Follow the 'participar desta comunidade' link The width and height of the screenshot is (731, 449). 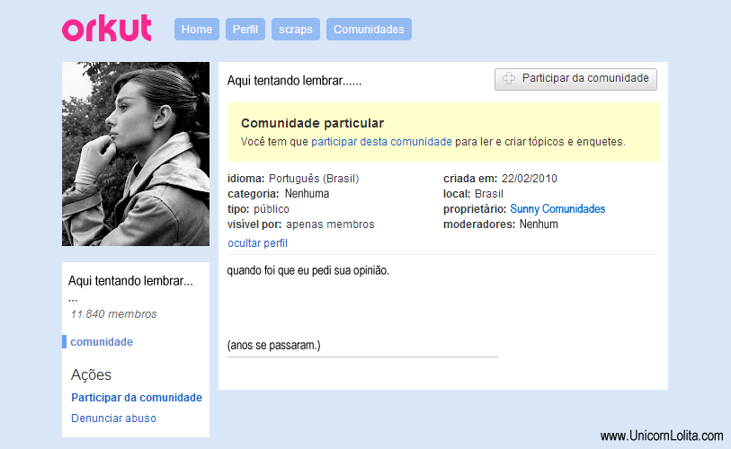tap(381, 142)
